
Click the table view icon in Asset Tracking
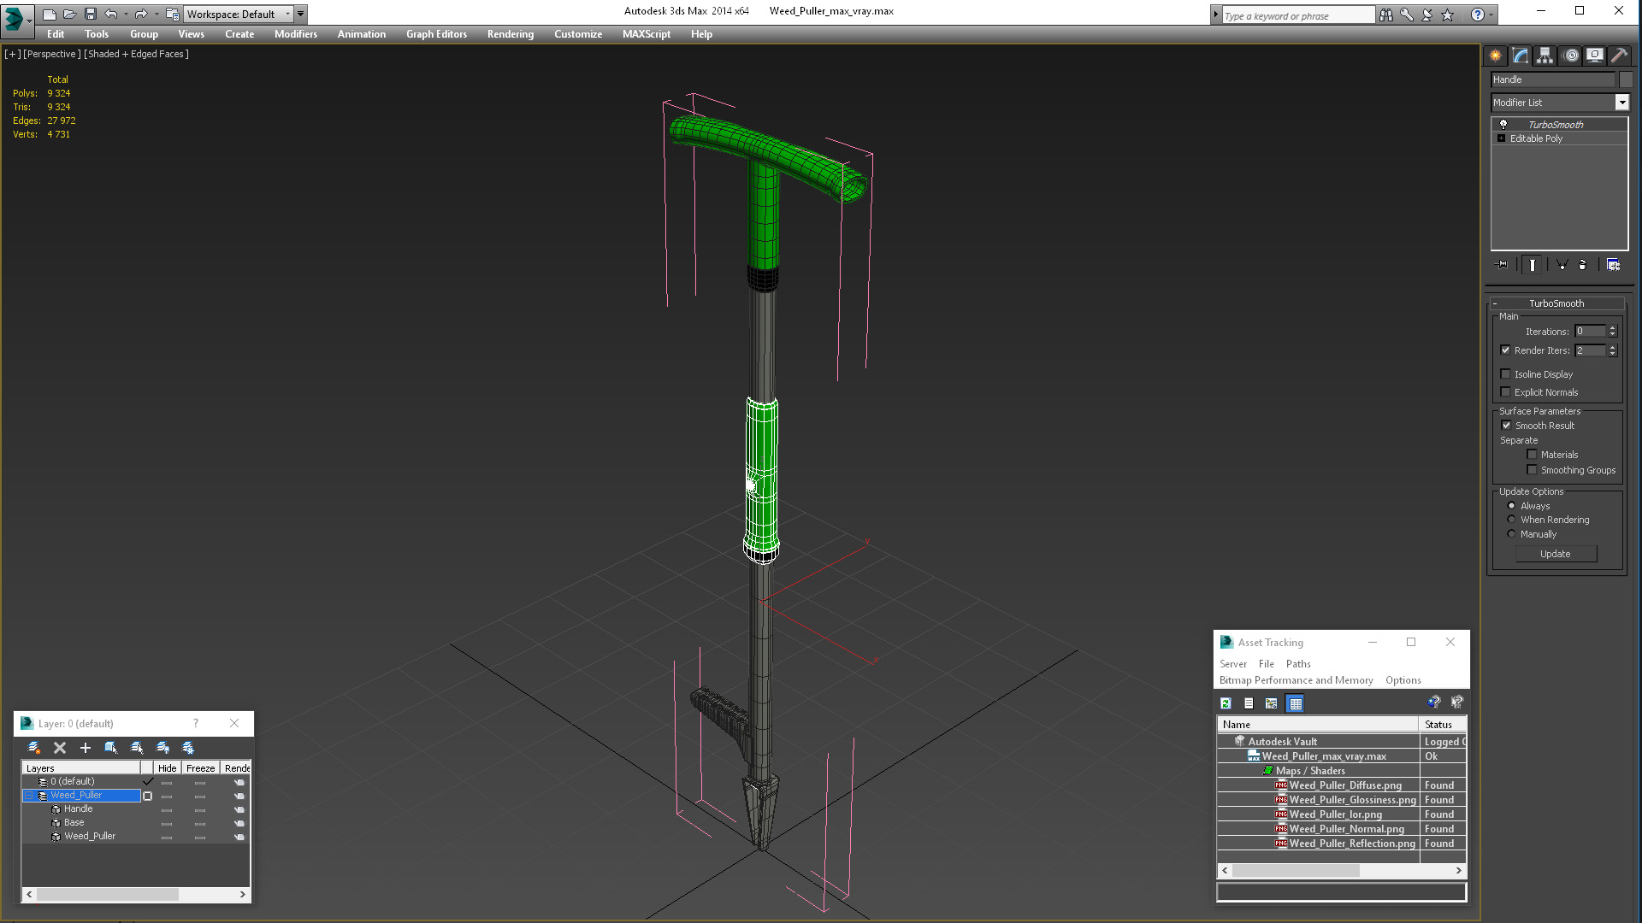pyautogui.click(x=1296, y=703)
